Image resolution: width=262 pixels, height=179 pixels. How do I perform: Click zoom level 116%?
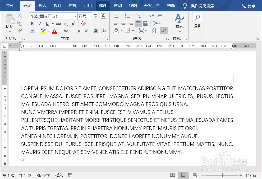click(x=250, y=175)
